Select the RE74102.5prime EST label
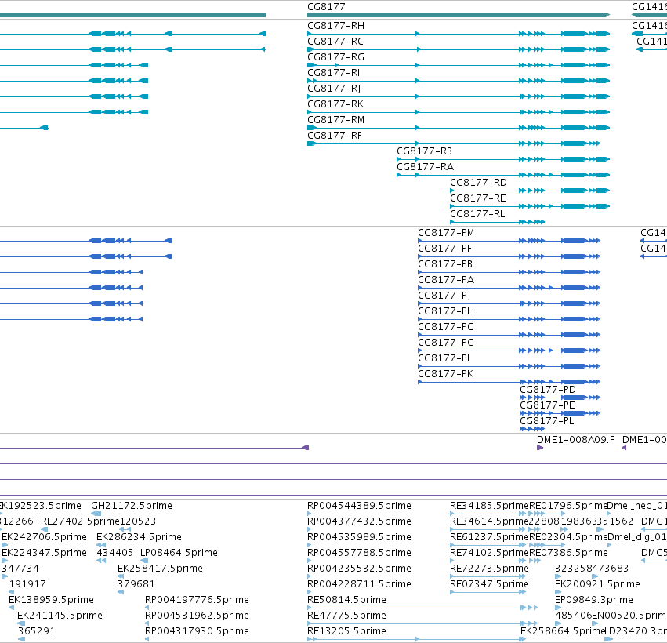This screenshot has height=643, width=667. (489, 553)
